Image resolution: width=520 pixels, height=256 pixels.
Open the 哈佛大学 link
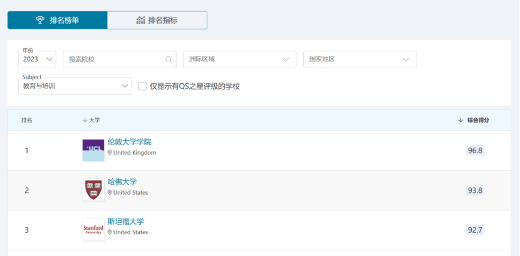point(122,182)
